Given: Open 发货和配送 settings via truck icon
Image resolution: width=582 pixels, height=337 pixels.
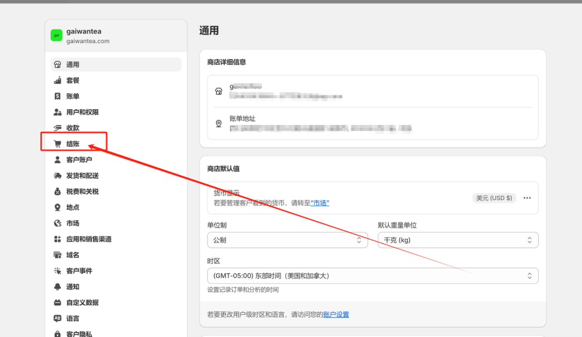Looking at the screenshot, I should click(57, 176).
